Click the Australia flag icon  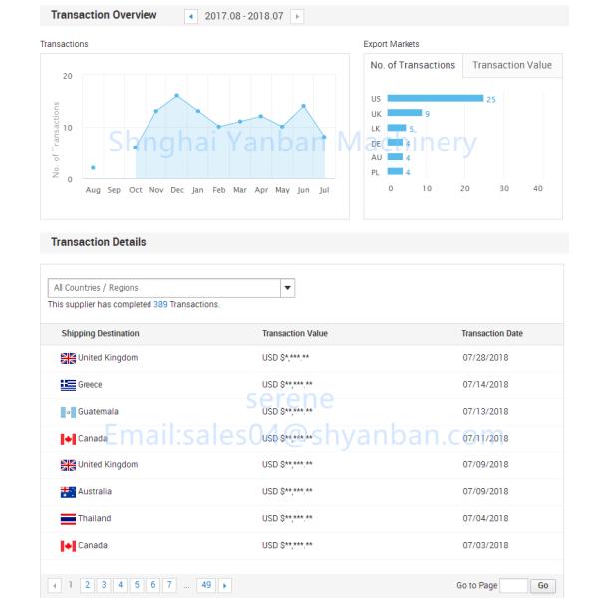tap(68, 492)
